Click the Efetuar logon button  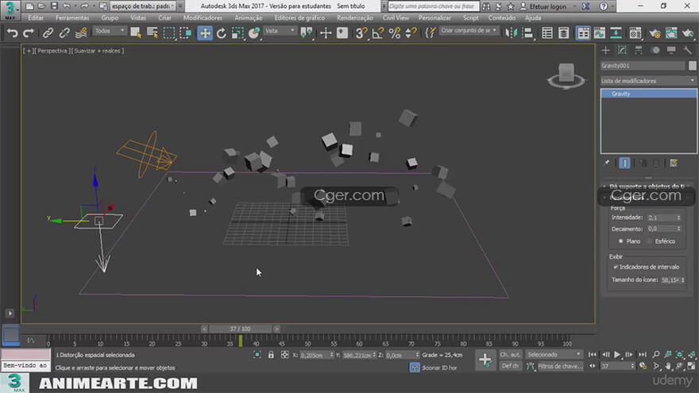point(548,6)
